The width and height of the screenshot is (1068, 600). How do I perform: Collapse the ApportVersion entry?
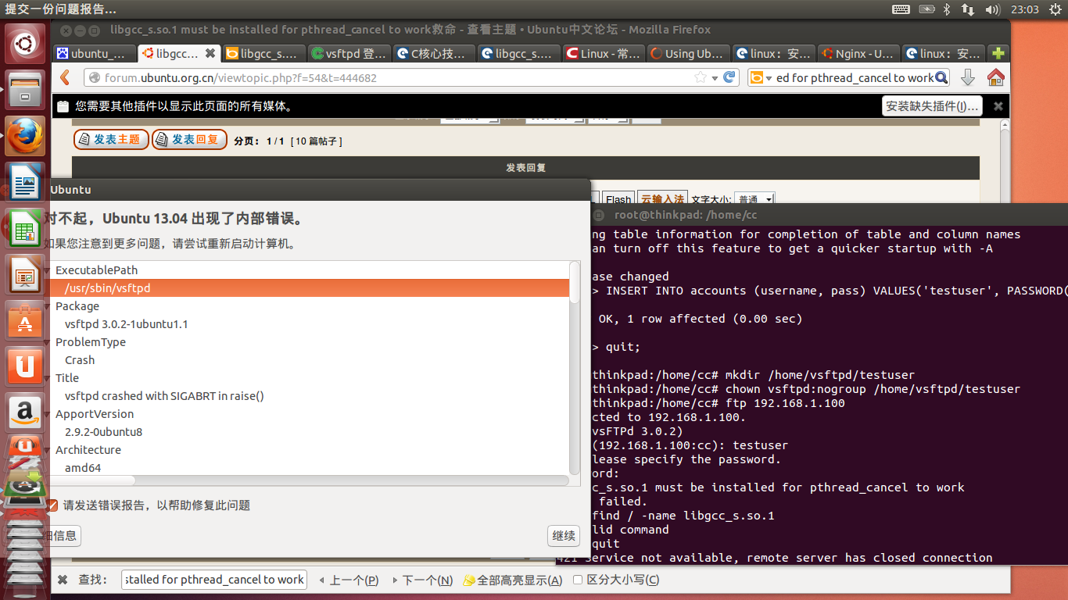tap(48, 414)
